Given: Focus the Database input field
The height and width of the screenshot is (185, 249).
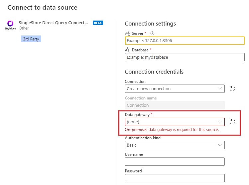Looking at the screenshot, I should 185,57.
